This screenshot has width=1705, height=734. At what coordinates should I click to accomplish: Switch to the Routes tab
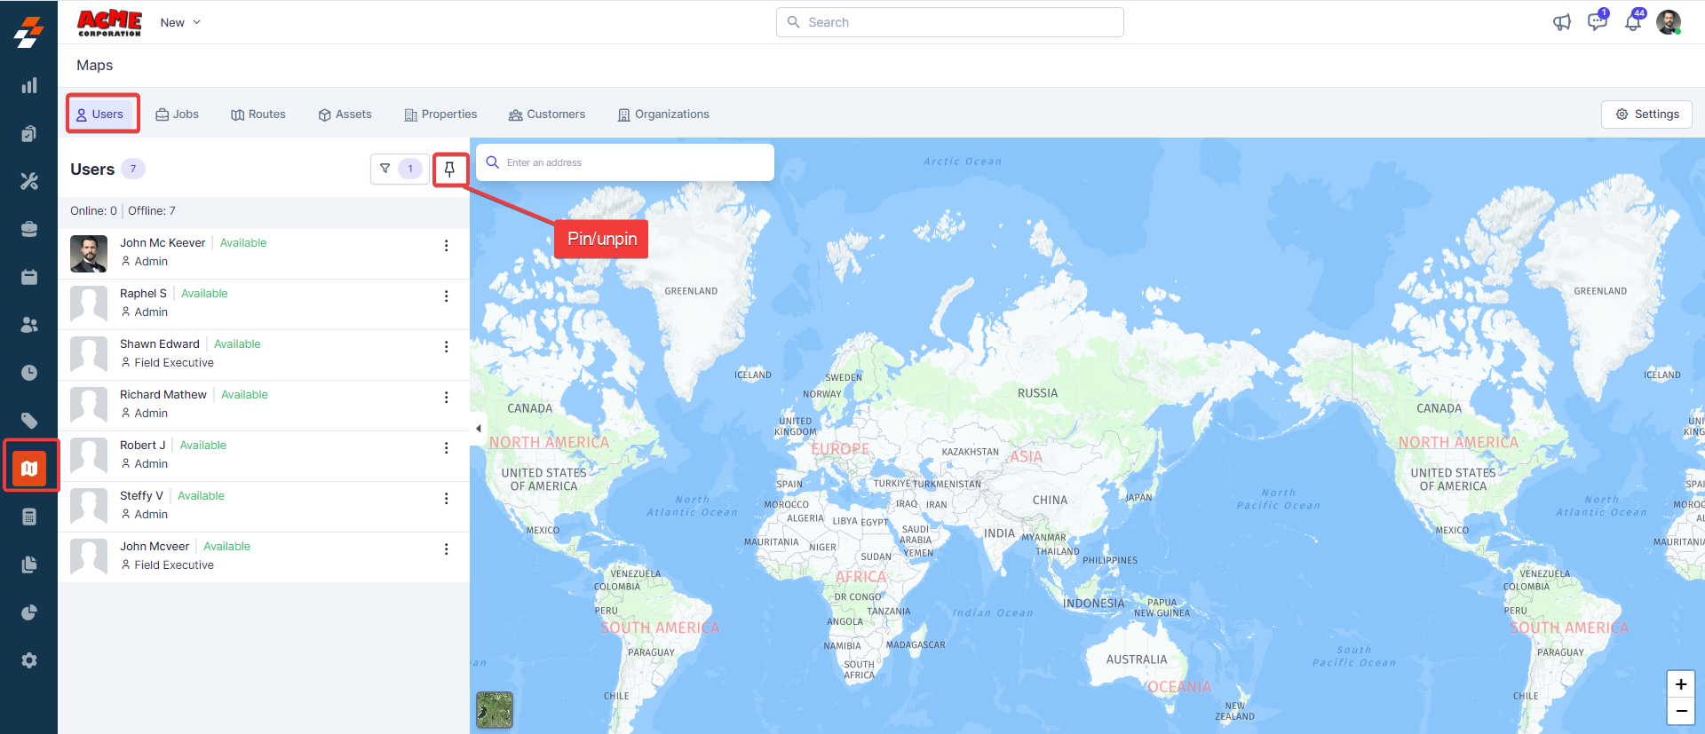coord(258,114)
